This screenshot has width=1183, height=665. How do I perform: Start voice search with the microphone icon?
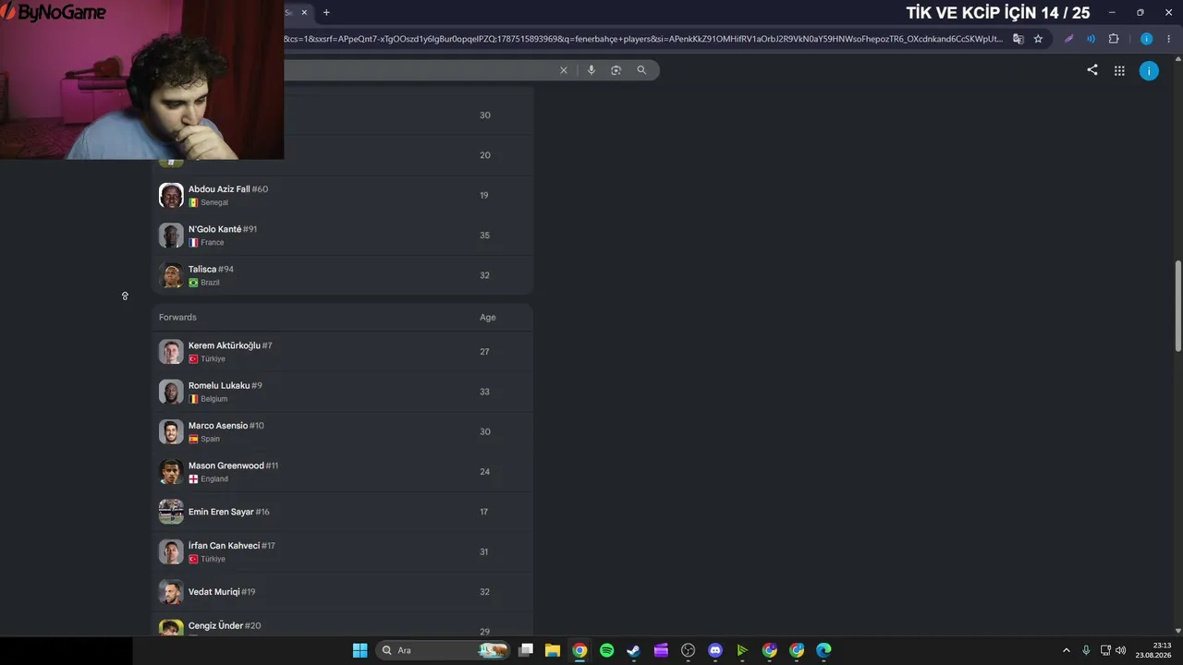[x=591, y=70]
